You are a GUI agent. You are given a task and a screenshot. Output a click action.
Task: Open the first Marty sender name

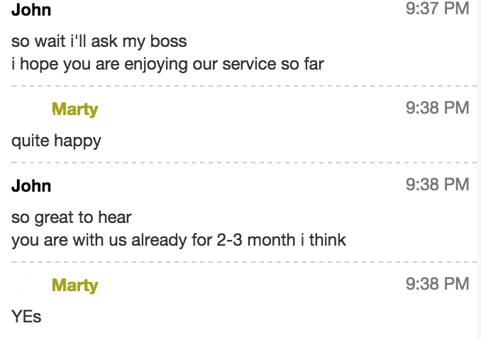coord(75,109)
